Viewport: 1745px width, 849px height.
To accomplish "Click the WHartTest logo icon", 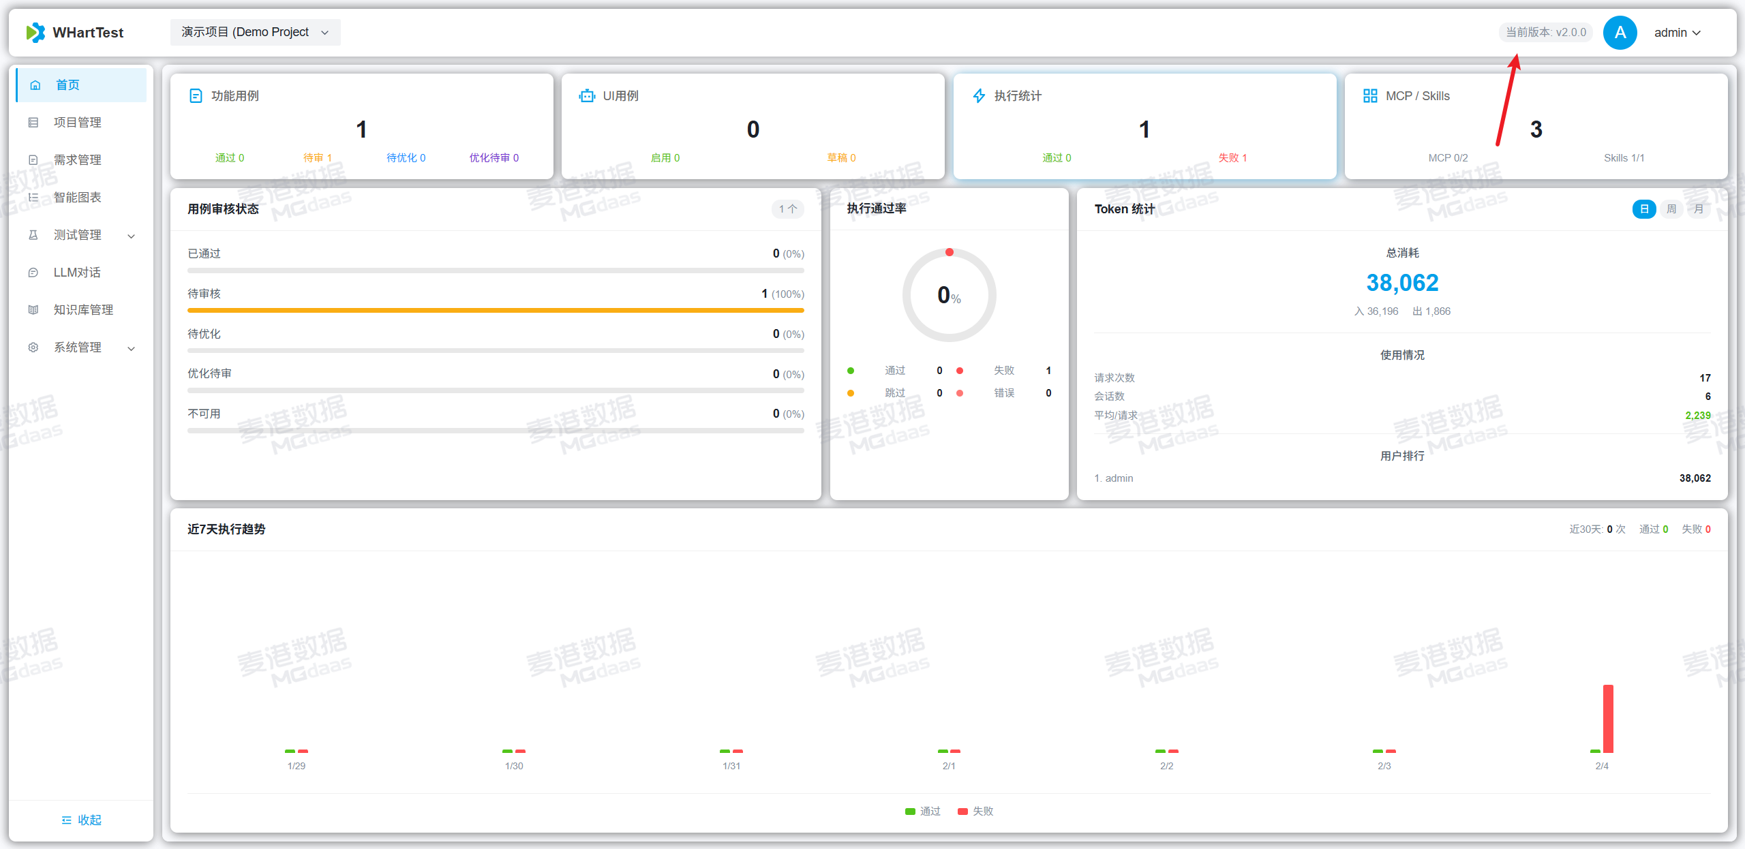I will pos(35,32).
